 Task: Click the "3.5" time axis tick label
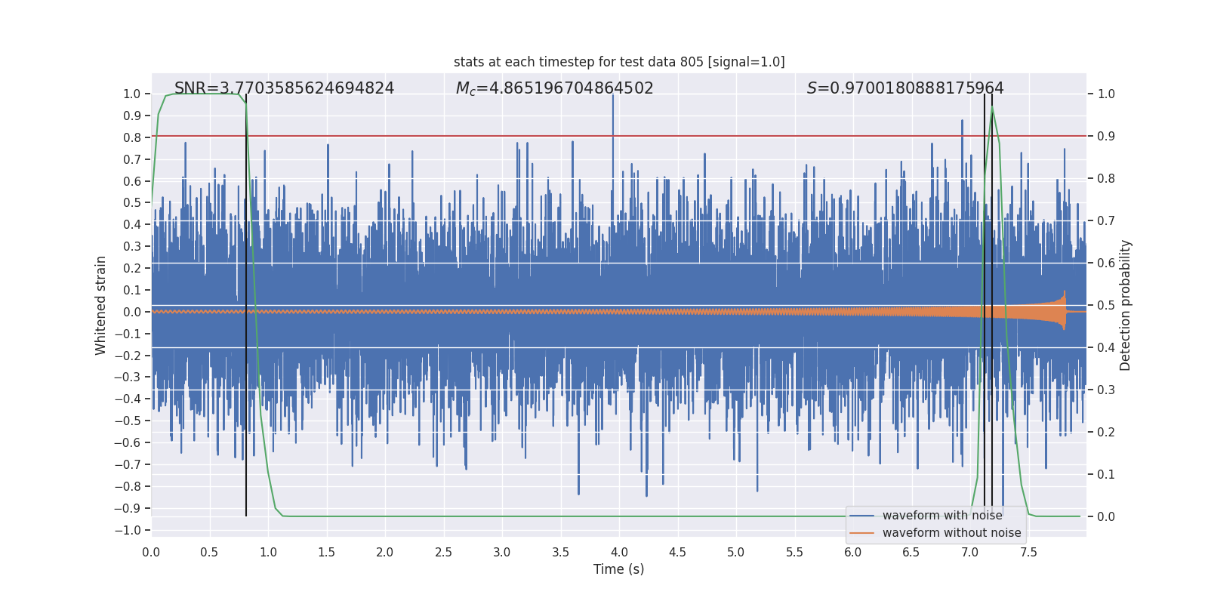click(x=561, y=552)
